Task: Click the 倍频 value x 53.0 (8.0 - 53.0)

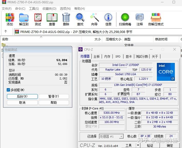Action: coord(112,117)
